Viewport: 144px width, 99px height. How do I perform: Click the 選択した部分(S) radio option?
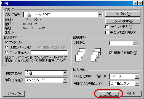point(40,47)
